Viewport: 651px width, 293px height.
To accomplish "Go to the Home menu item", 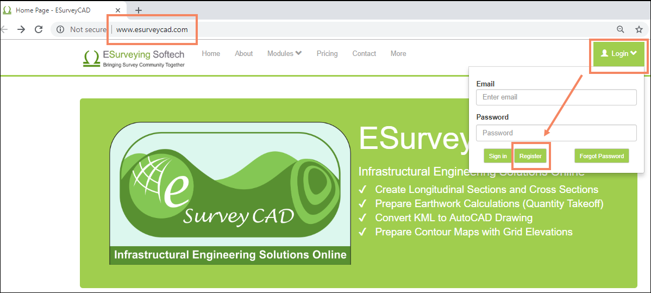I will pyautogui.click(x=211, y=54).
